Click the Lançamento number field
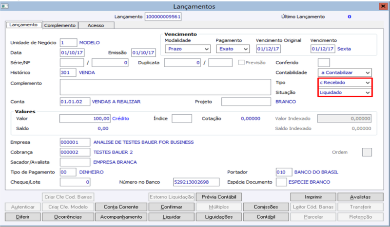 (163, 17)
